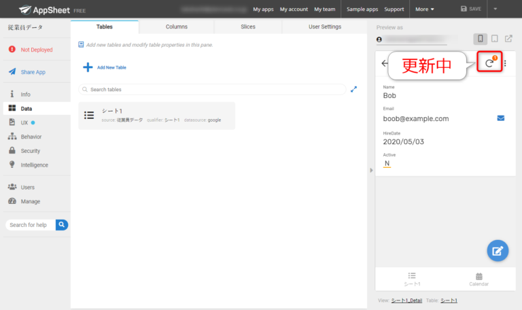Click the blue search magnifier button
This screenshot has width=522, height=310.
click(x=62, y=224)
